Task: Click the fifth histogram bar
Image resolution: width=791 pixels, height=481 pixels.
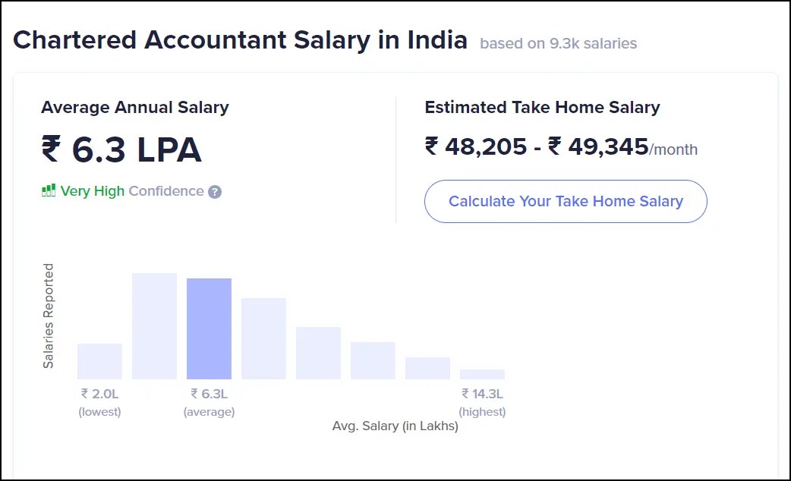Action: (x=318, y=353)
